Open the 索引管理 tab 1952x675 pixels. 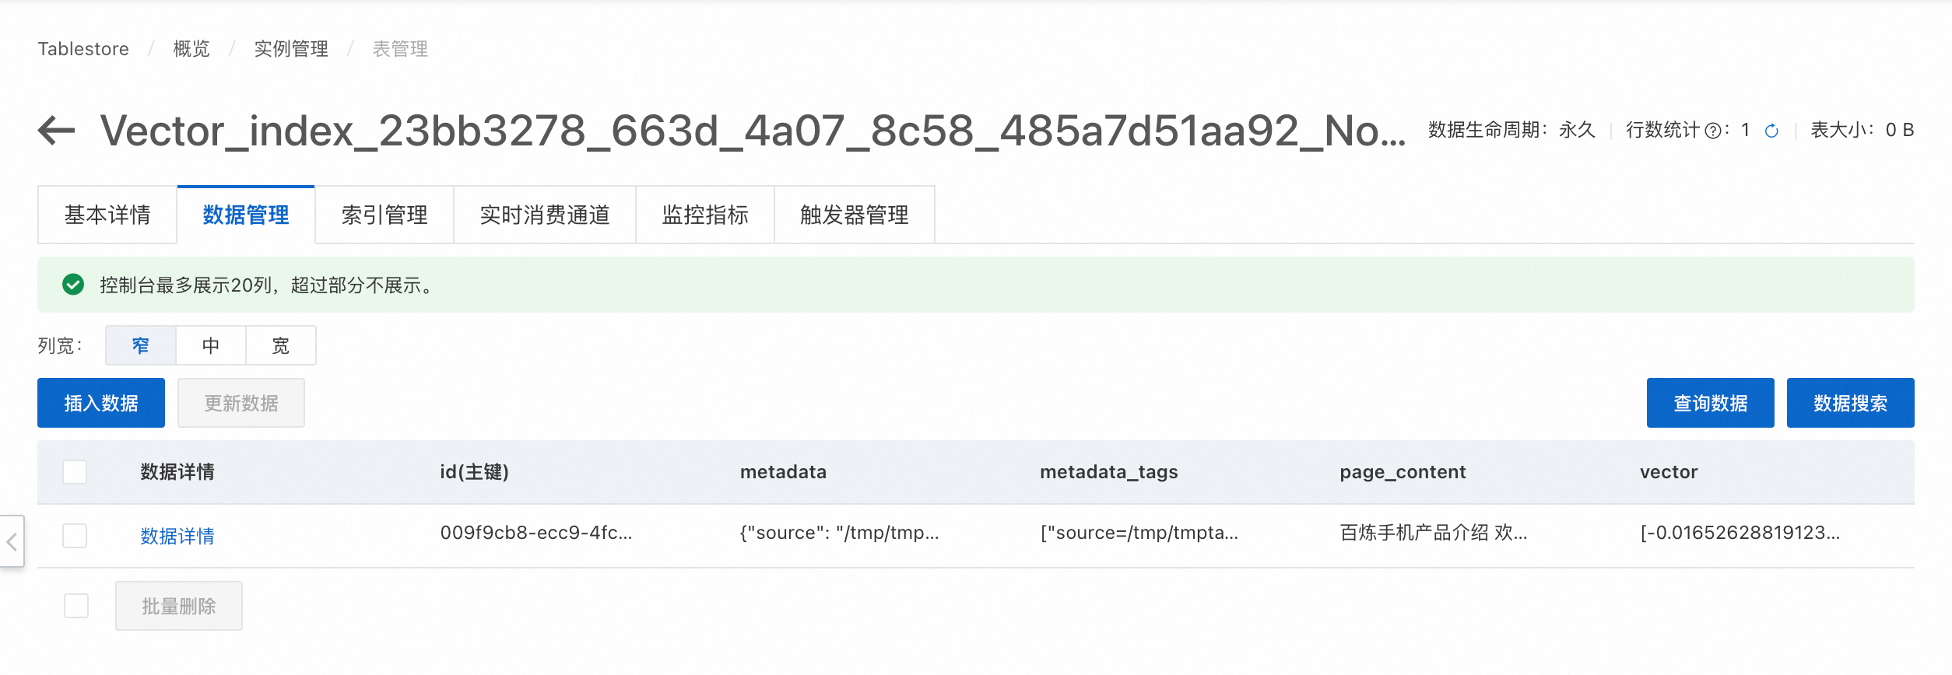pos(384,215)
